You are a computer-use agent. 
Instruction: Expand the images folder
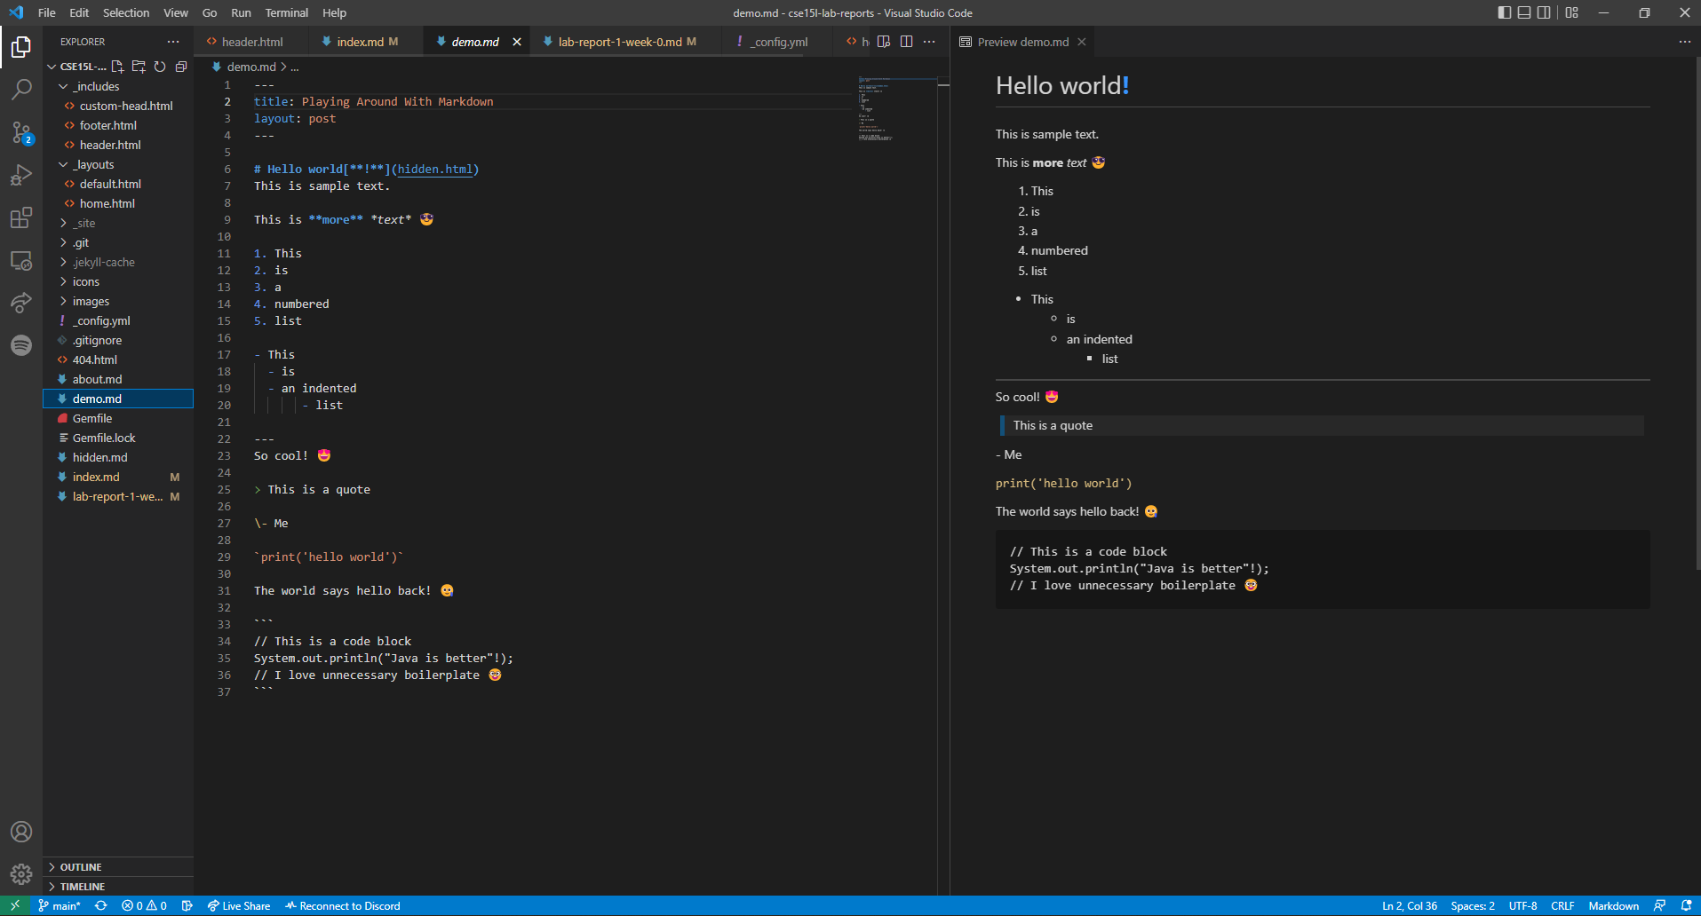pyautogui.click(x=91, y=302)
